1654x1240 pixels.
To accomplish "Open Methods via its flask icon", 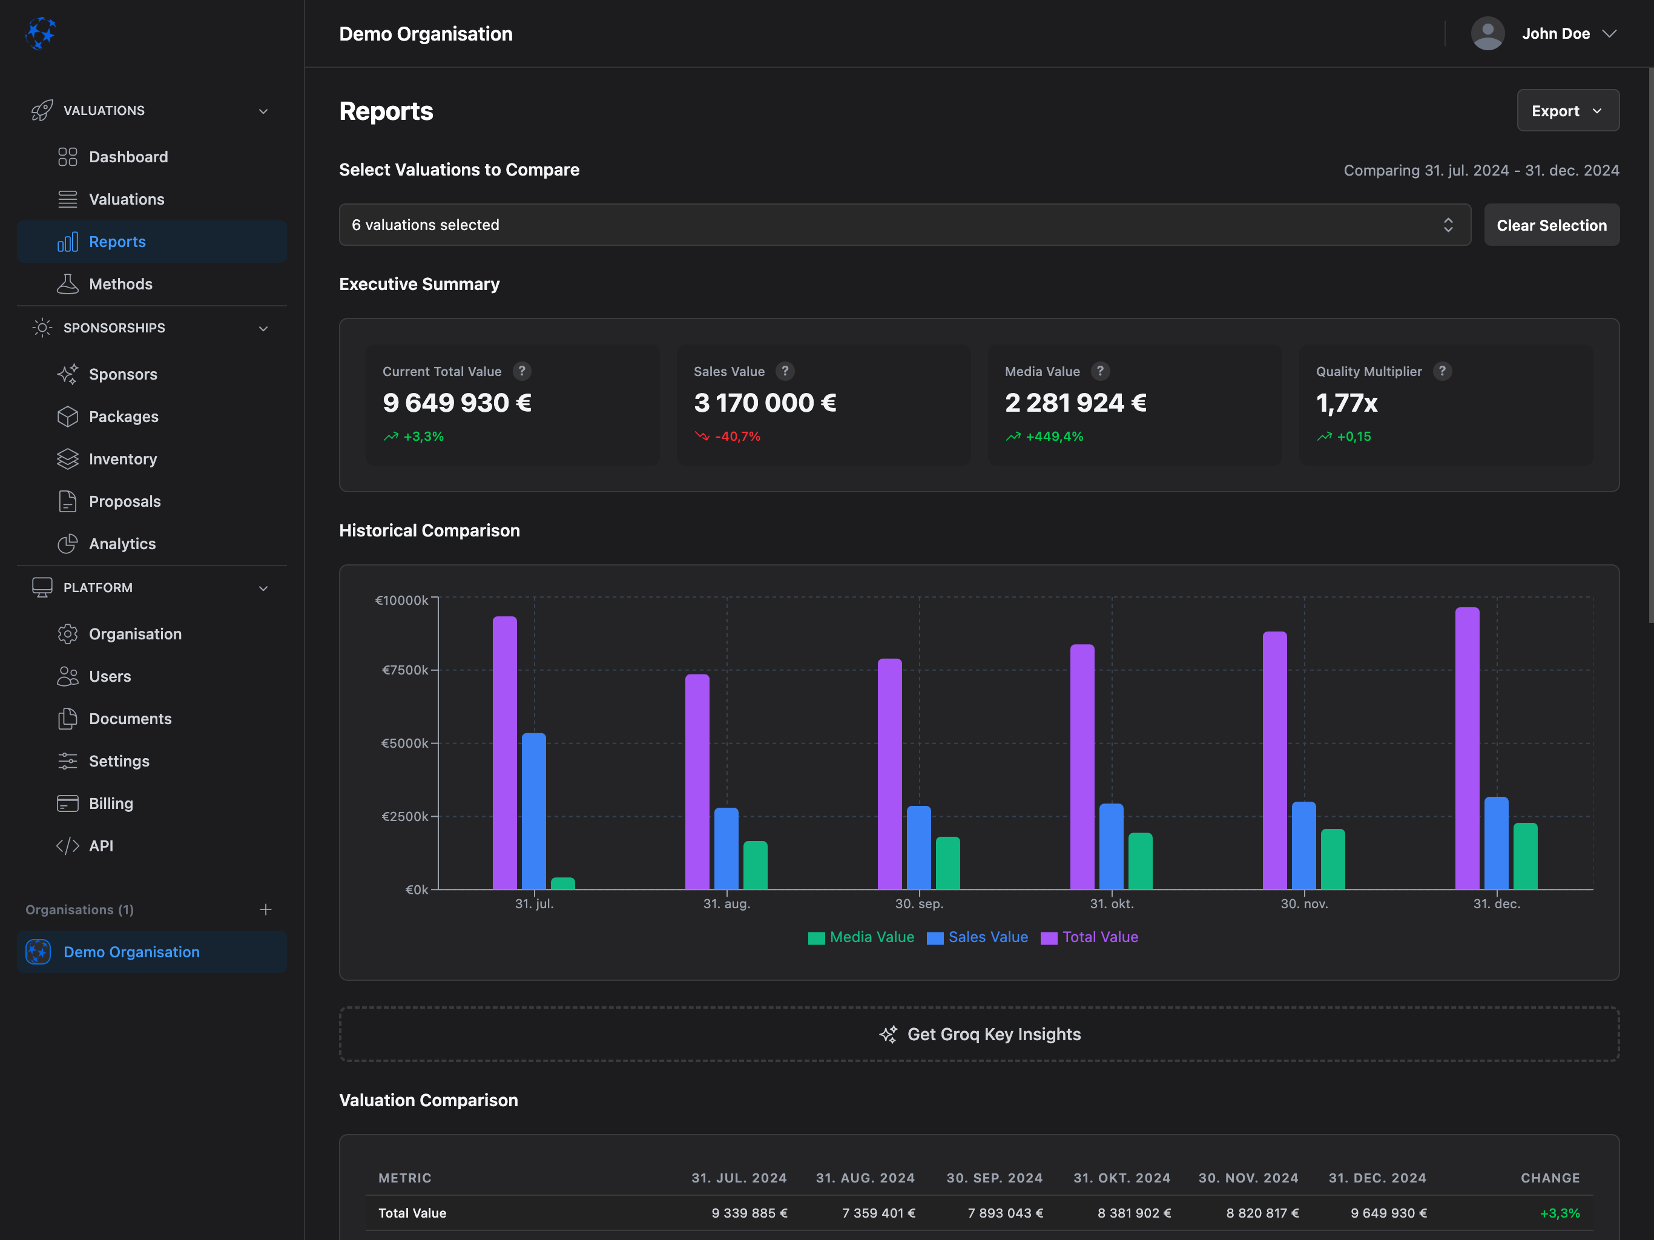I will click(68, 283).
